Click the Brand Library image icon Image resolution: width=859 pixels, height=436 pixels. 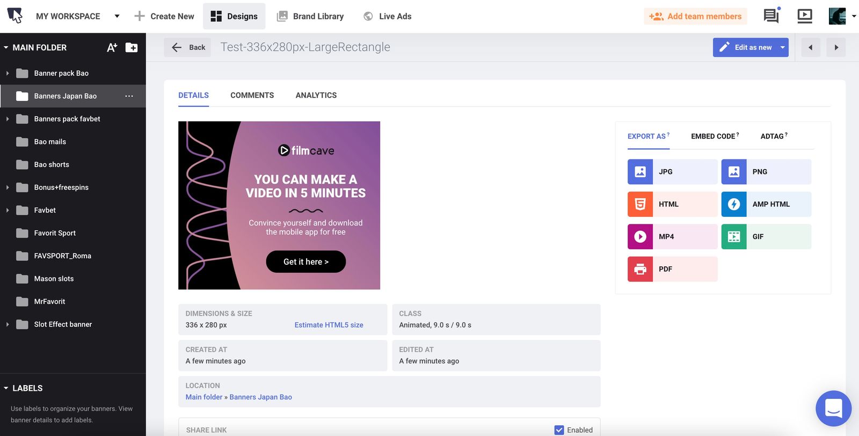(282, 16)
